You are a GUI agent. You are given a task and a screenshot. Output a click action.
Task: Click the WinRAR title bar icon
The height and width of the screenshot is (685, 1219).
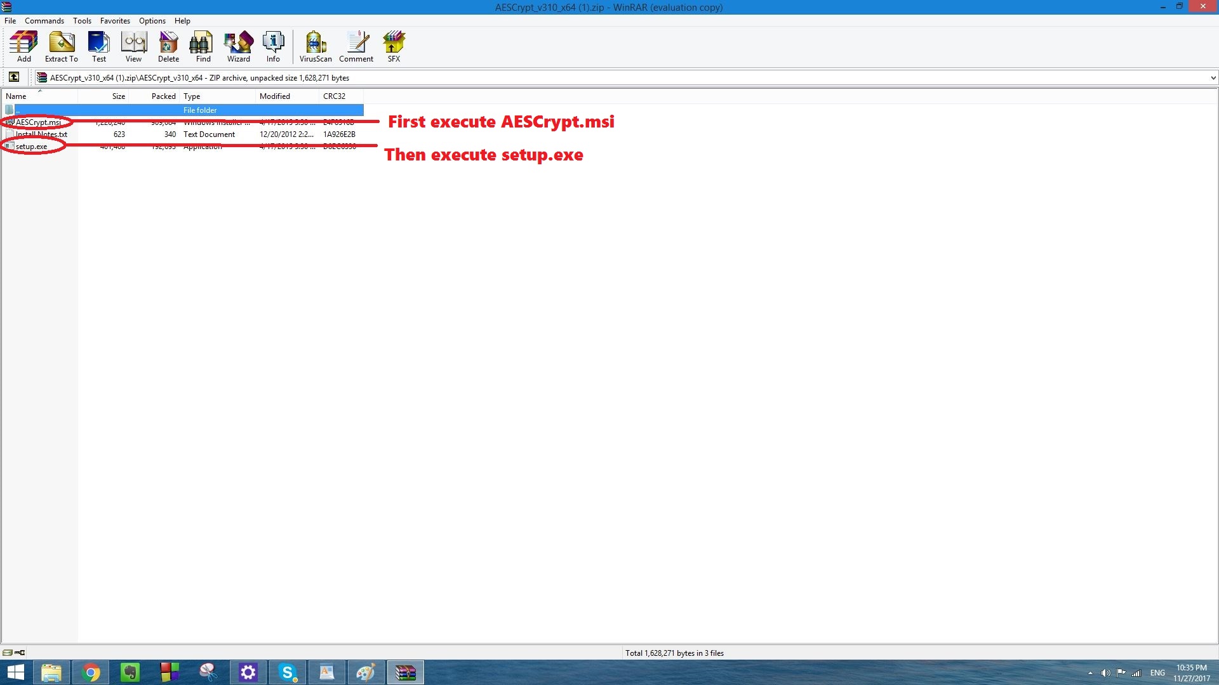[7, 7]
